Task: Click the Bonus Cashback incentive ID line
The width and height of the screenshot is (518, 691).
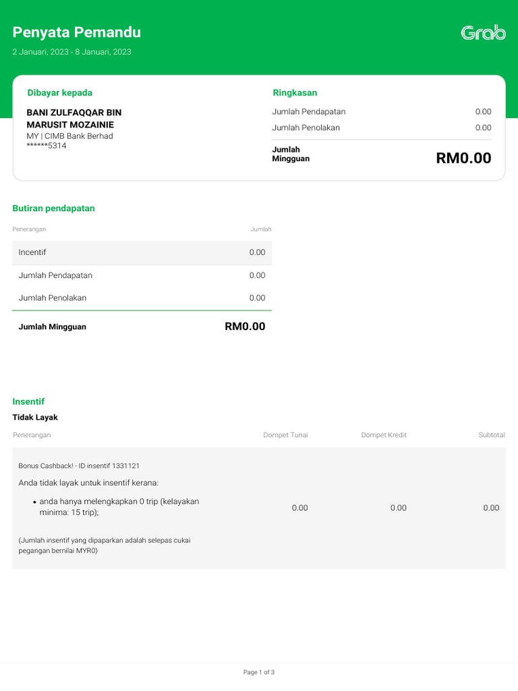Action: click(x=79, y=466)
